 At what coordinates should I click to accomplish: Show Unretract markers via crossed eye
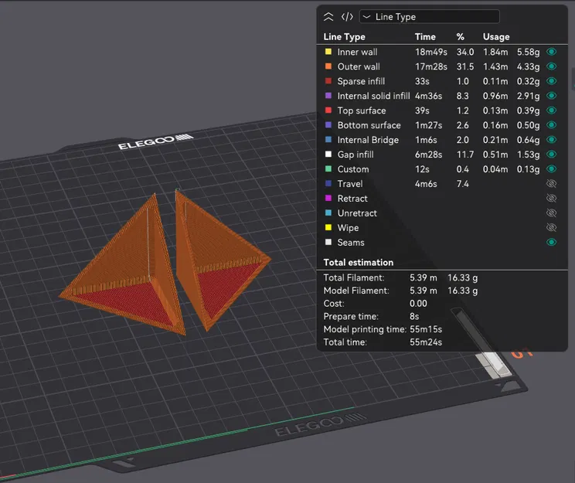[x=551, y=213]
